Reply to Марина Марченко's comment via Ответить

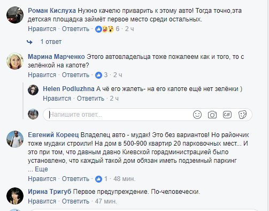coord(75,75)
